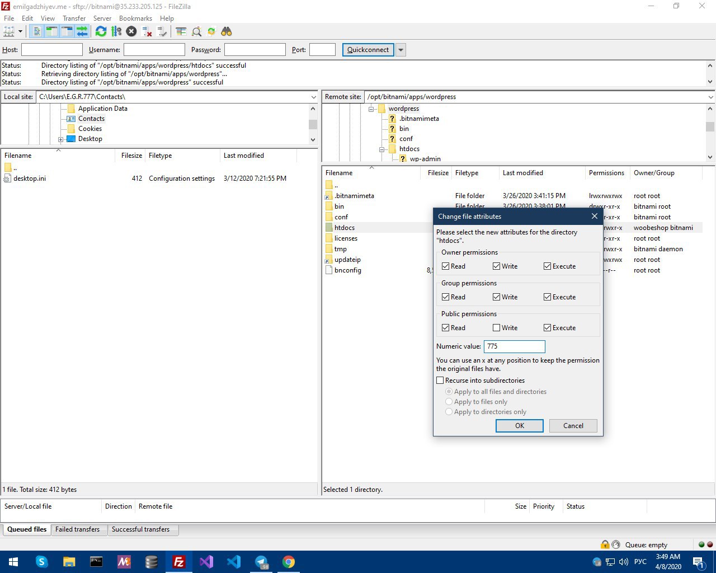Open the Site Manager dropdown arrow
Viewport: 716px width, 573px height.
pyautogui.click(x=20, y=32)
